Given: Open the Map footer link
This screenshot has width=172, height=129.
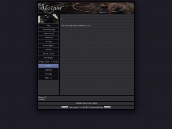Looking at the screenshot, I should click(x=101, y=107).
